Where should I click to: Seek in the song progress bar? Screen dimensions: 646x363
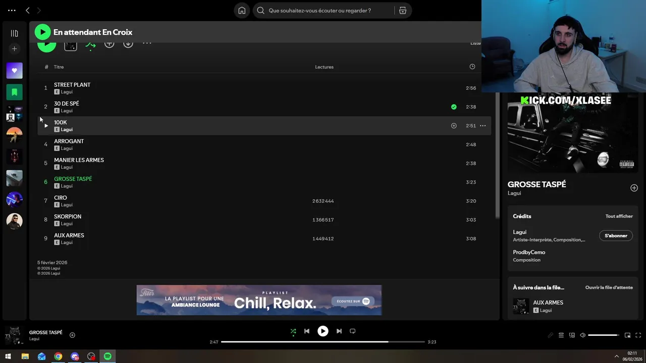point(323,342)
